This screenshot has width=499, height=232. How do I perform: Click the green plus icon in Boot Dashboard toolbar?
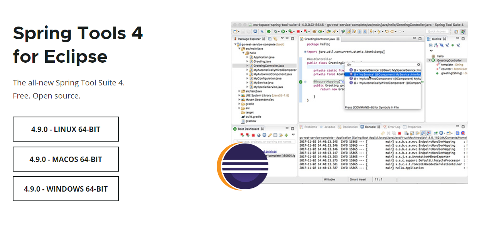[286, 135]
